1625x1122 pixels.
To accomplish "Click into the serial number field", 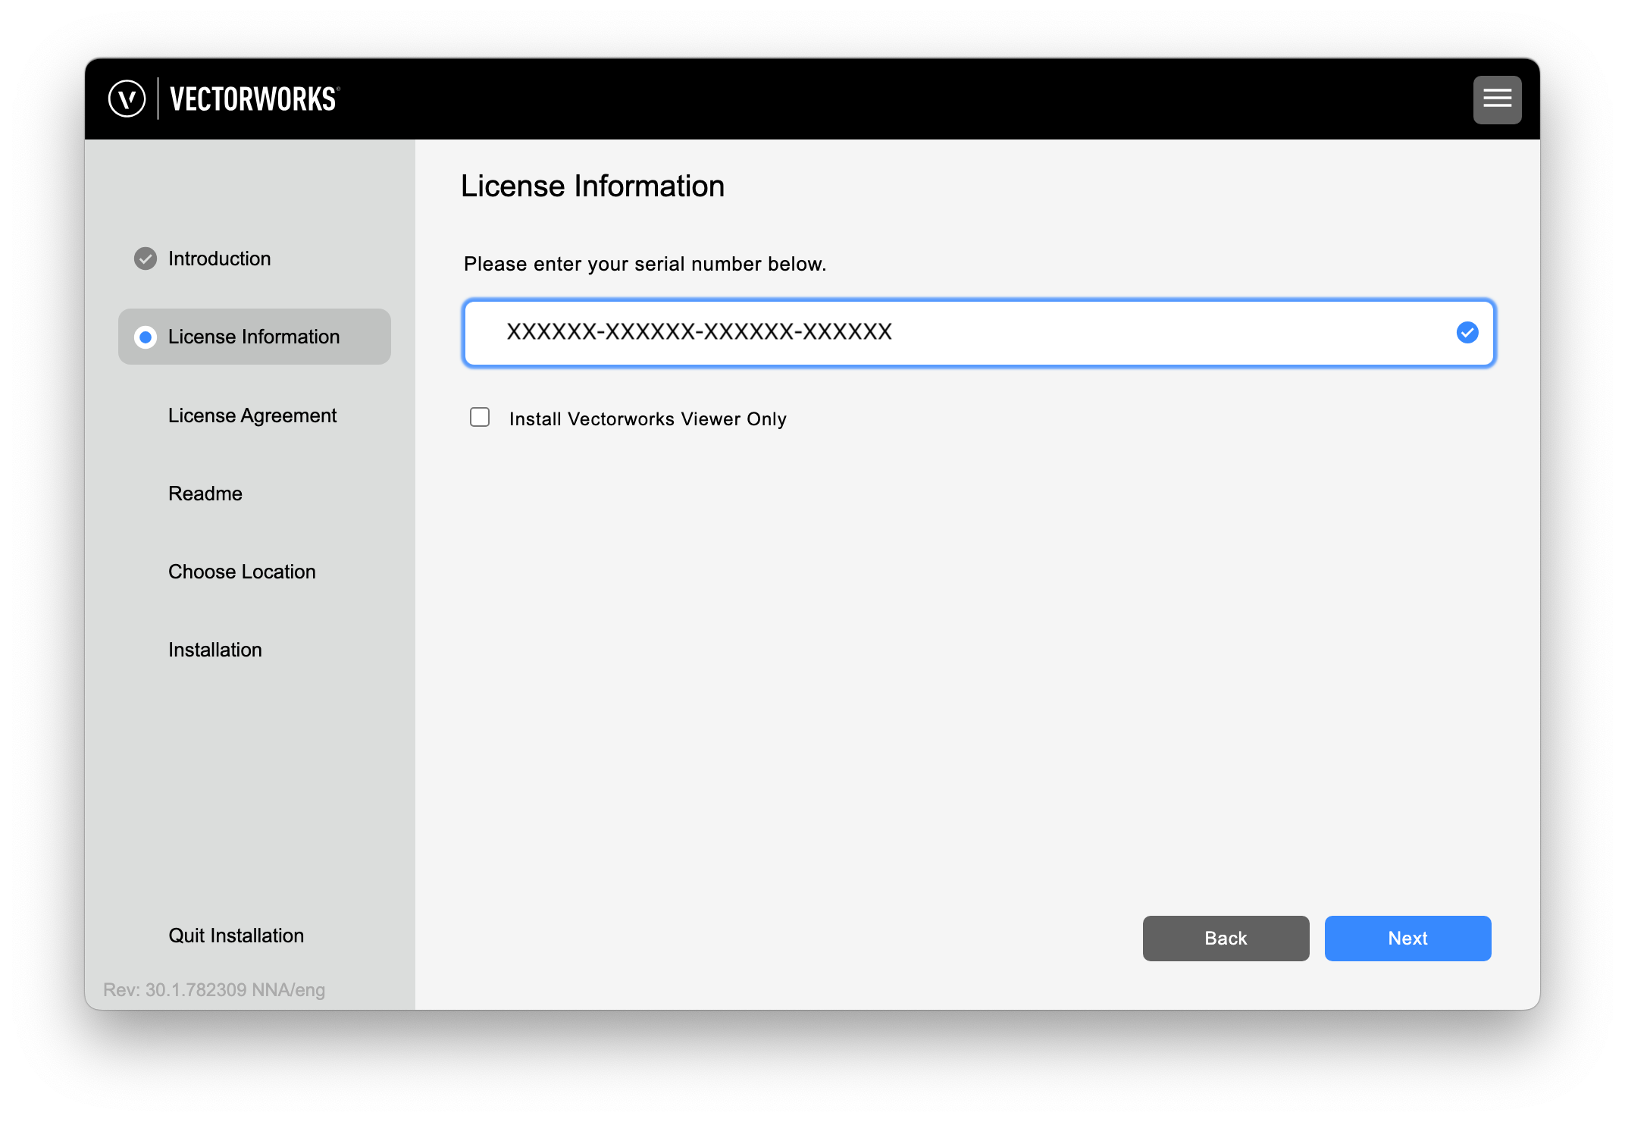I will (978, 332).
